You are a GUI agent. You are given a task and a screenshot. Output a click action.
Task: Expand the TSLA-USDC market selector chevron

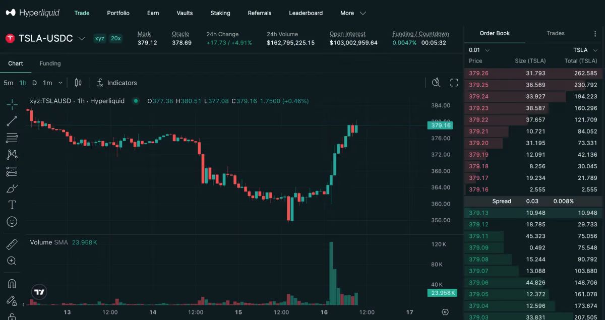[82, 39]
